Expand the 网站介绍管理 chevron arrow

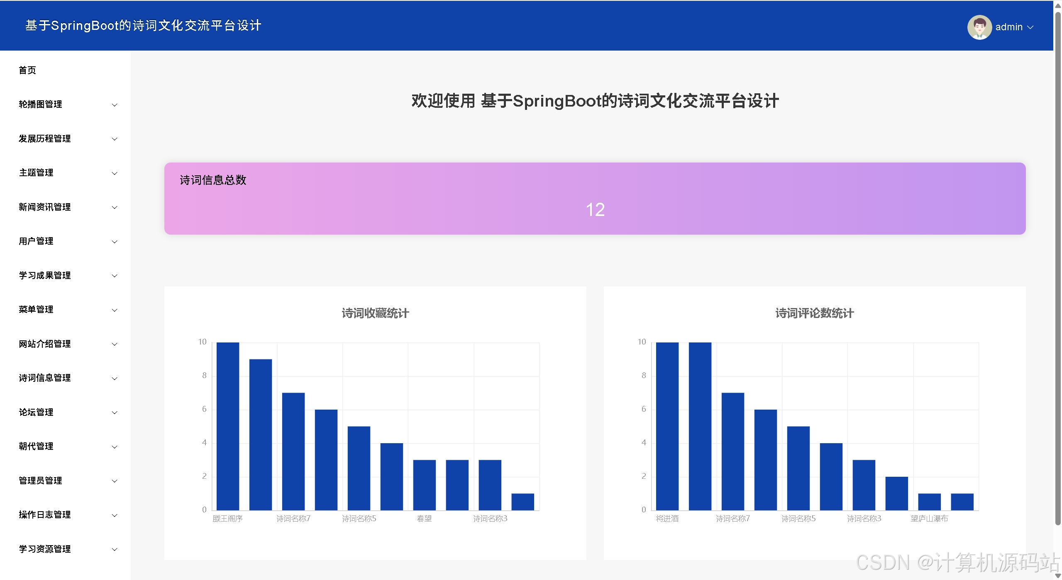115,344
